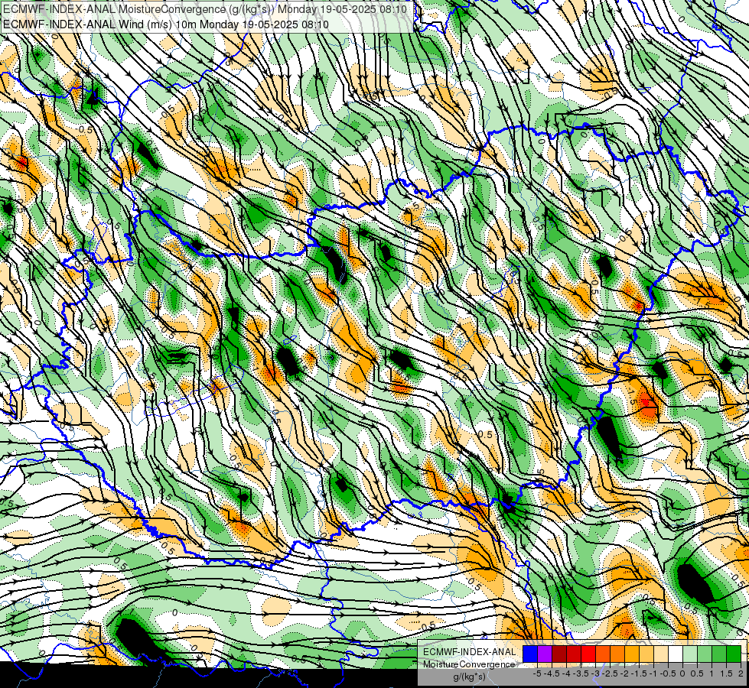Image resolution: width=749 pixels, height=688 pixels.
Task: Click the legend label MoistureConvergence
Action: pyautogui.click(x=469, y=664)
